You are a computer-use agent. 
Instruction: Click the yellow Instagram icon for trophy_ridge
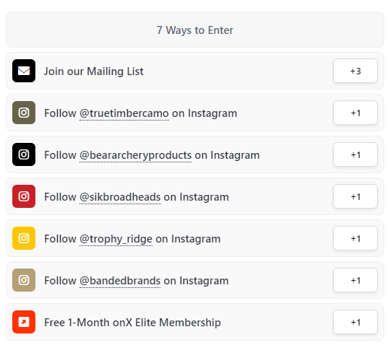(x=24, y=238)
